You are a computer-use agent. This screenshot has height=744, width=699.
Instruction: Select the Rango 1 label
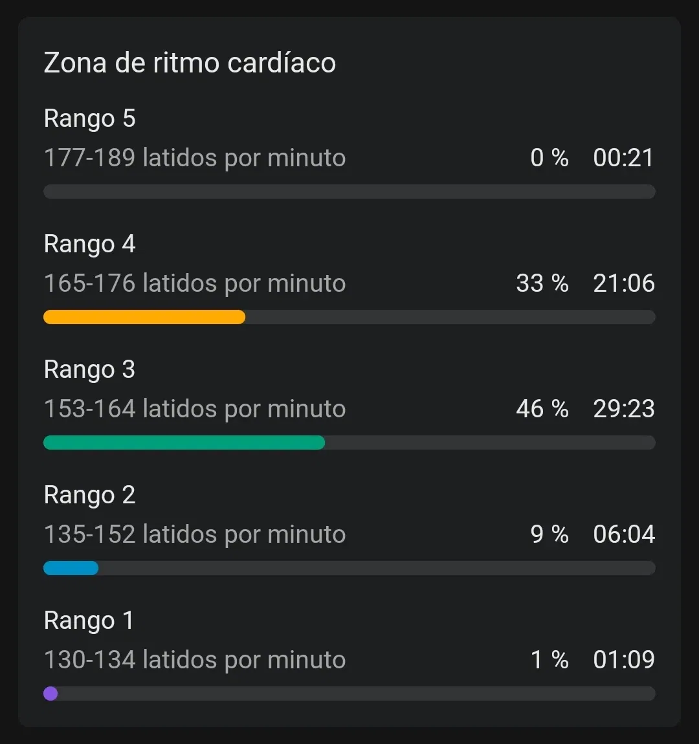pyautogui.click(x=89, y=620)
